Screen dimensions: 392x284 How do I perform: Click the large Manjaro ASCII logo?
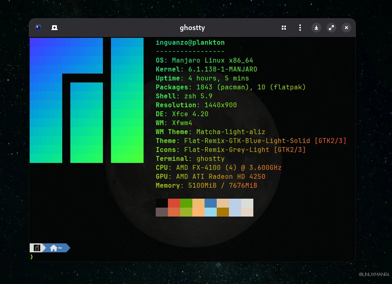(x=87, y=100)
